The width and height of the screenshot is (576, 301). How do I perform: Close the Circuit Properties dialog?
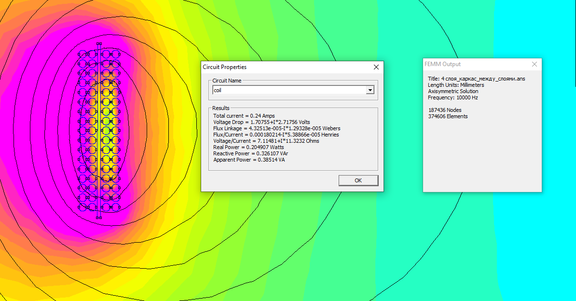coord(376,67)
